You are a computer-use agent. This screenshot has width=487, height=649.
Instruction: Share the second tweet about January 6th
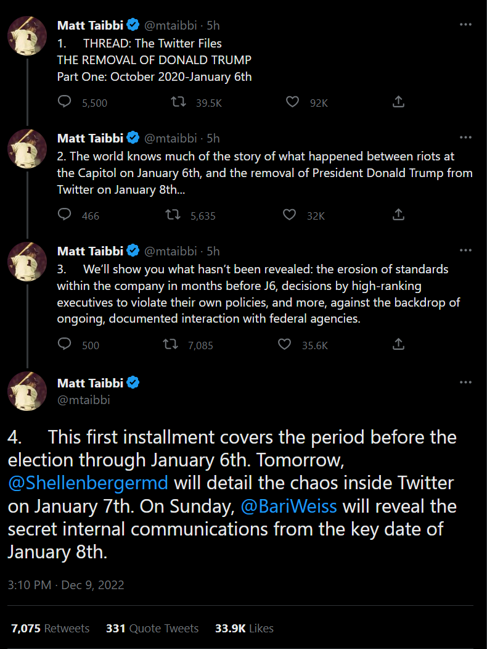pos(398,215)
